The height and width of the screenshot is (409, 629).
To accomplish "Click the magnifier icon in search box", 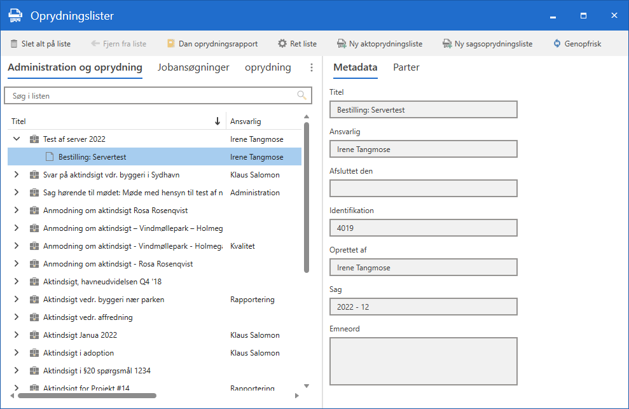I will tap(301, 95).
